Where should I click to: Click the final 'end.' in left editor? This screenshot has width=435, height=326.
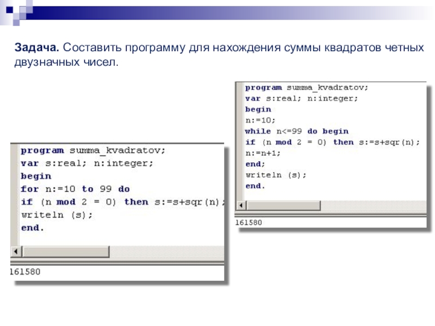33,228
